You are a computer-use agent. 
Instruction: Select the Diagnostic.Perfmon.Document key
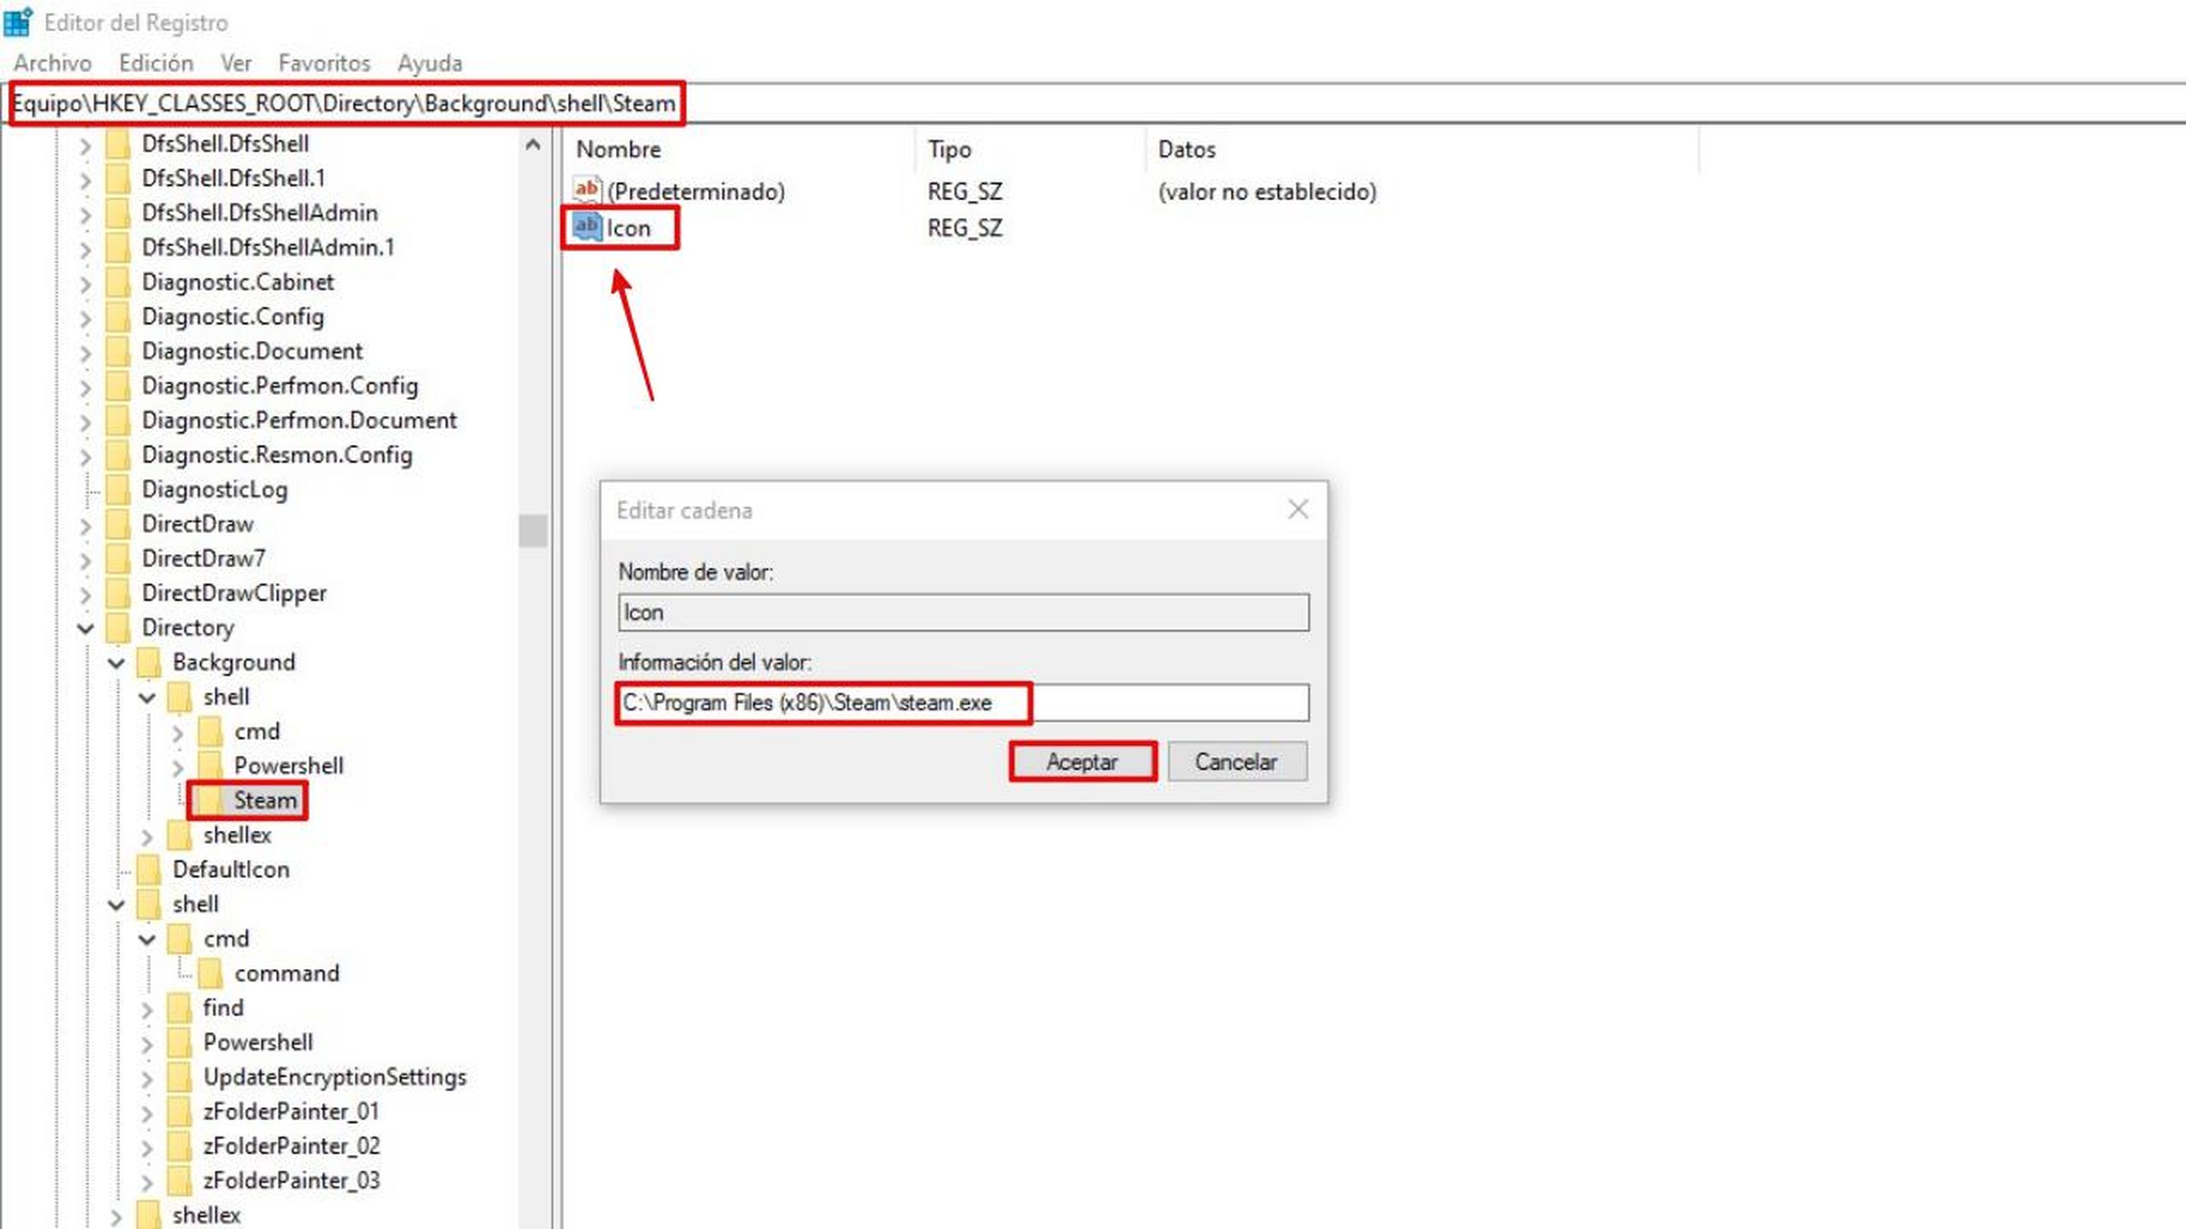299,420
